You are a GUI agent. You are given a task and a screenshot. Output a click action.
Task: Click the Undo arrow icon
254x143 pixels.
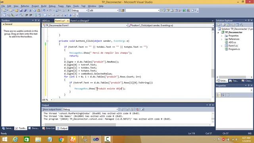[x=44, y=11]
